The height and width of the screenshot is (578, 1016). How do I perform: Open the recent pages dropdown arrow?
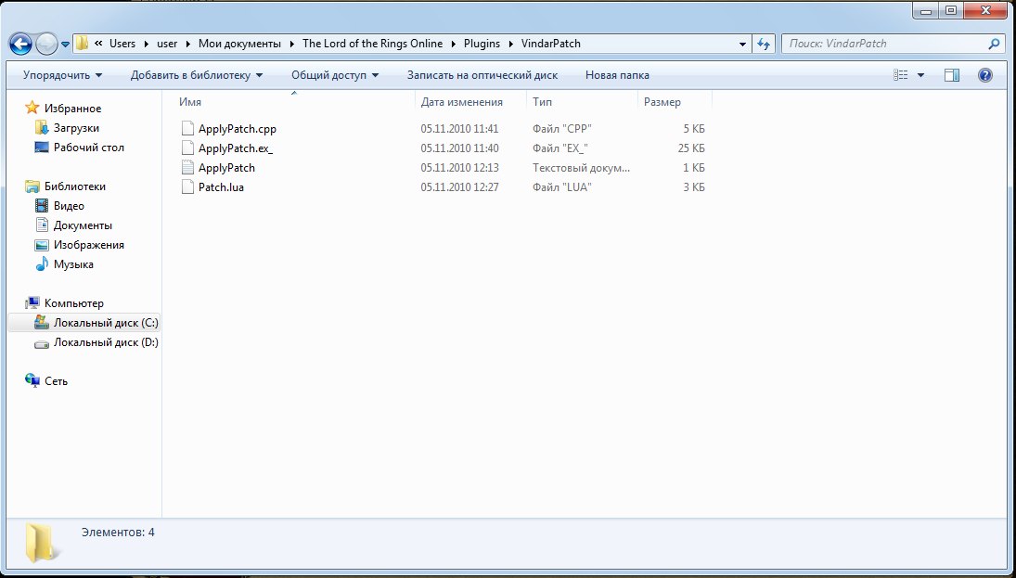point(66,44)
